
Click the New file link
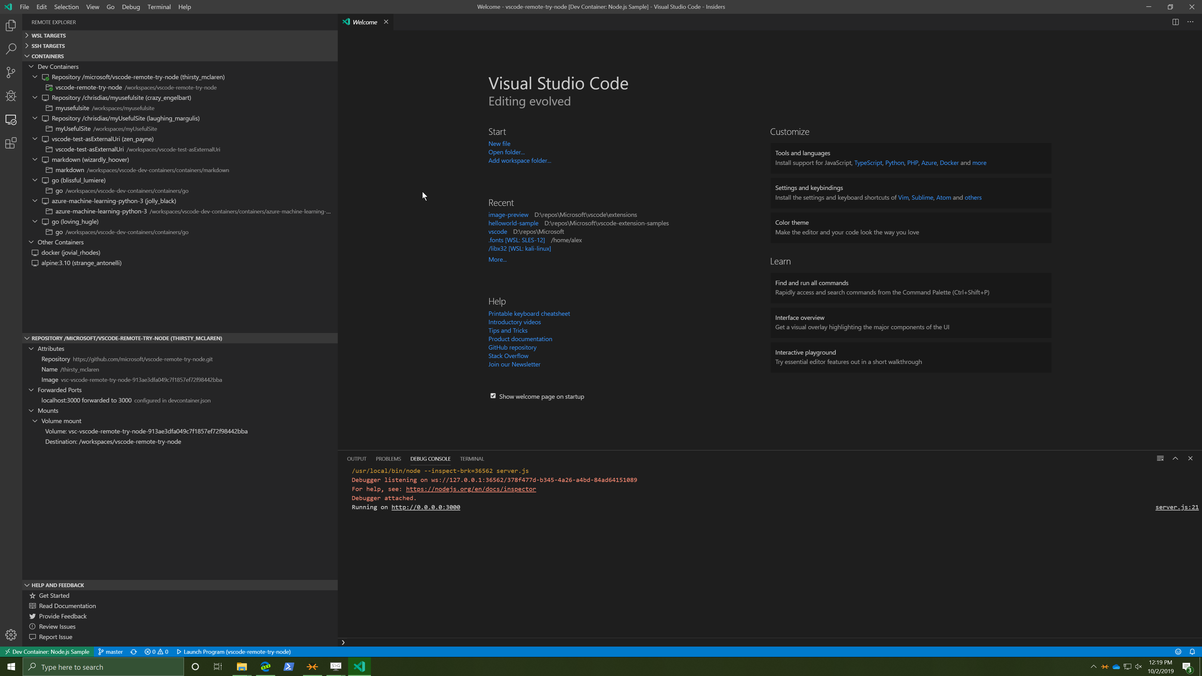point(499,144)
